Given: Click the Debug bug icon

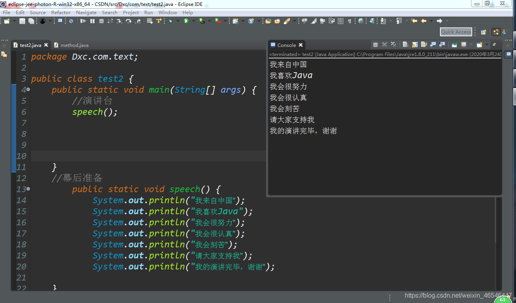Looking at the screenshot, I should [x=171, y=21].
